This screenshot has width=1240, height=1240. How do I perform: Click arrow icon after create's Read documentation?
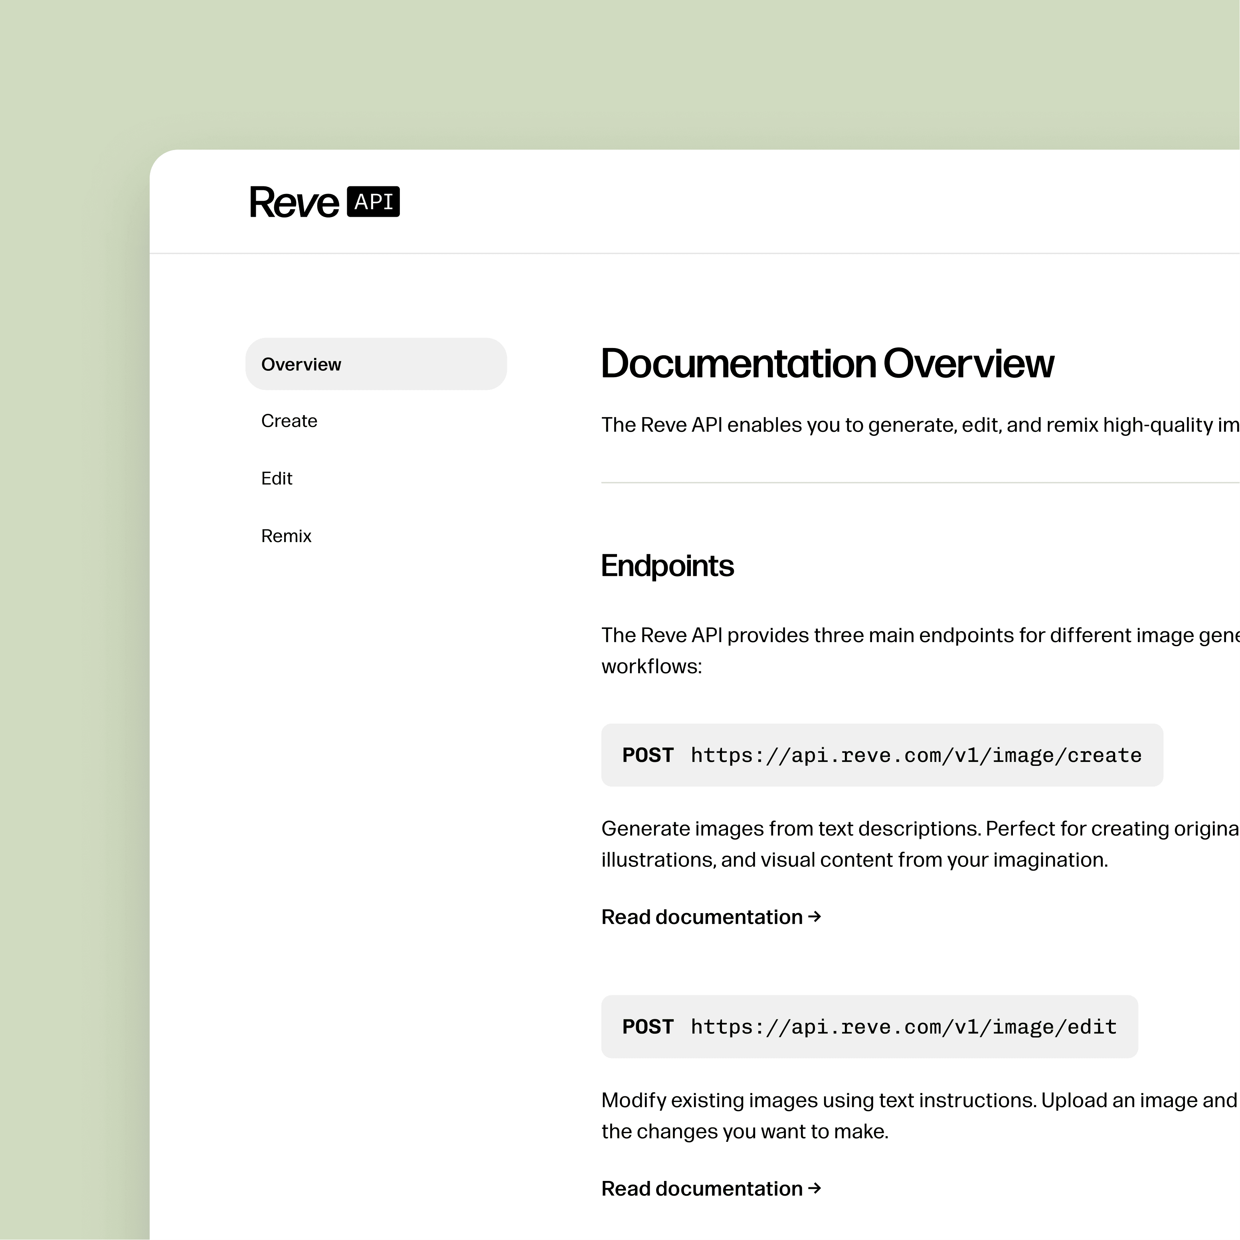(815, 916)
